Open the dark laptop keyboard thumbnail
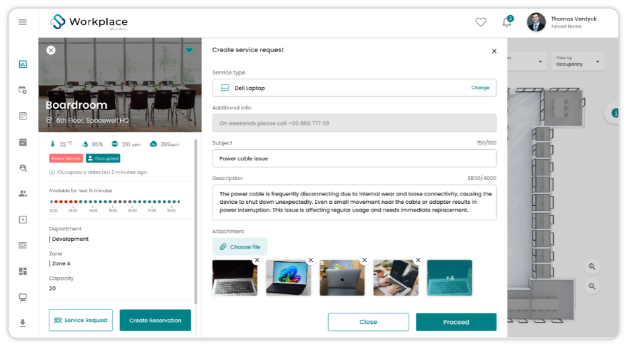The image size is (627, 347). point(235,278)
